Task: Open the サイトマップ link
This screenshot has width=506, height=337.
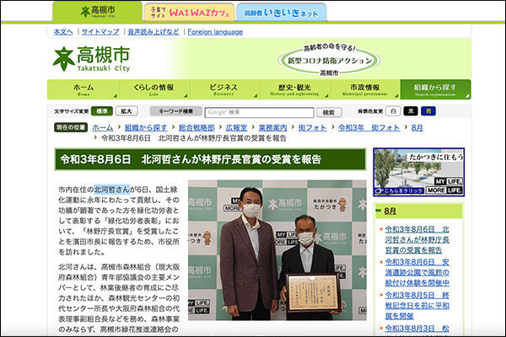Action: point(100,32)
